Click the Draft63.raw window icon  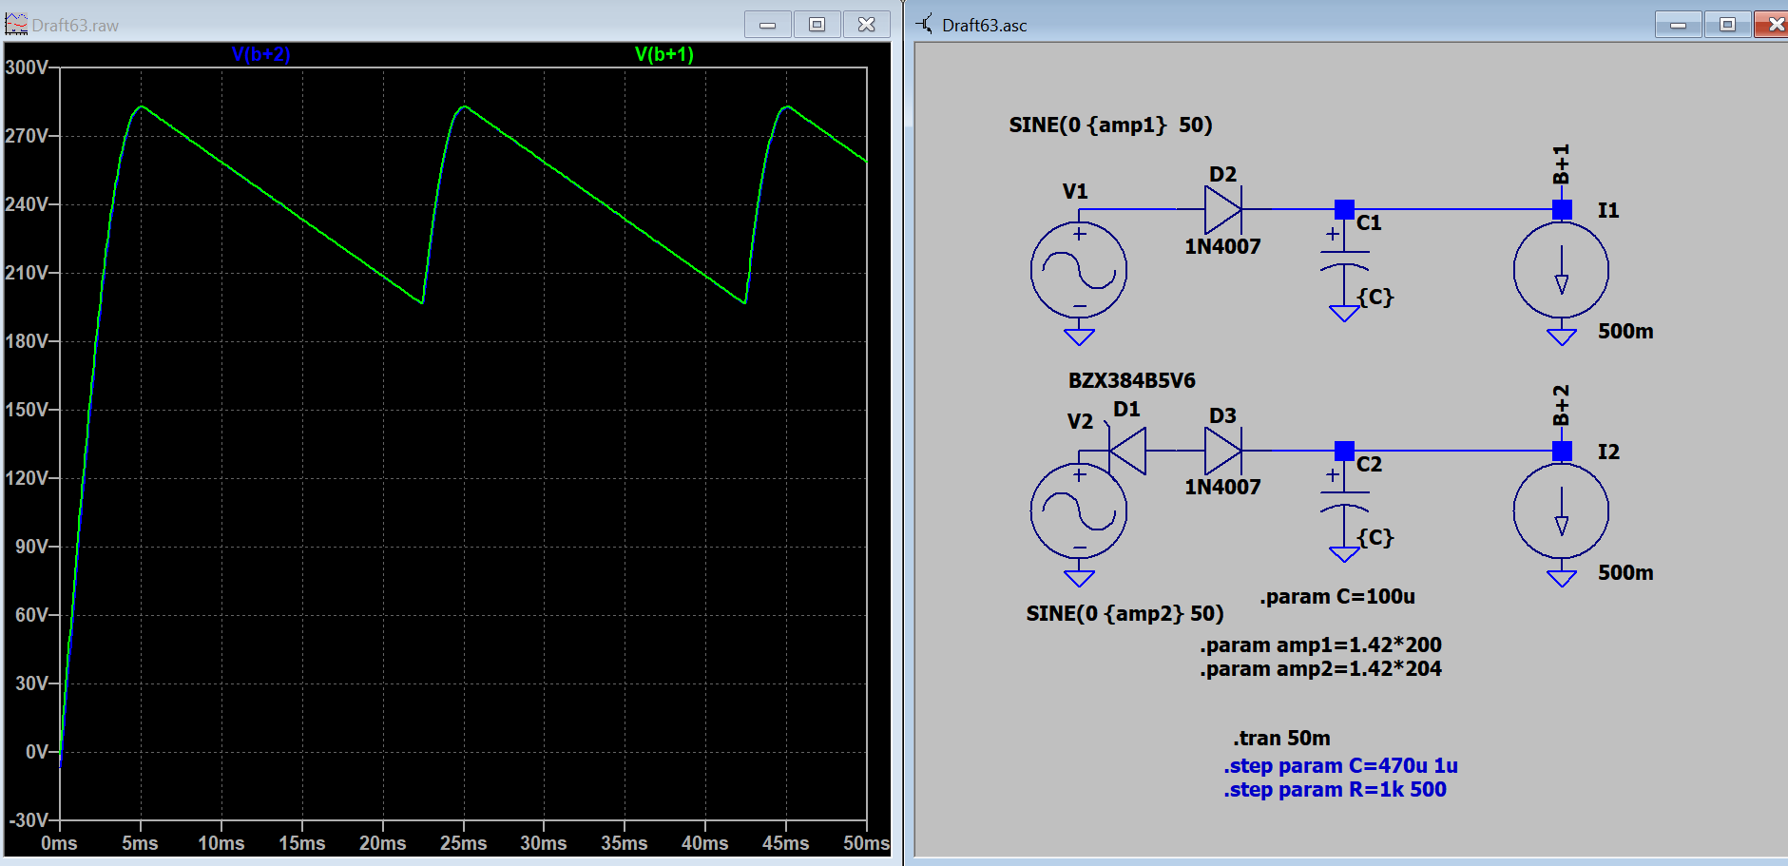pyautogui.click(x=16, y=24)
